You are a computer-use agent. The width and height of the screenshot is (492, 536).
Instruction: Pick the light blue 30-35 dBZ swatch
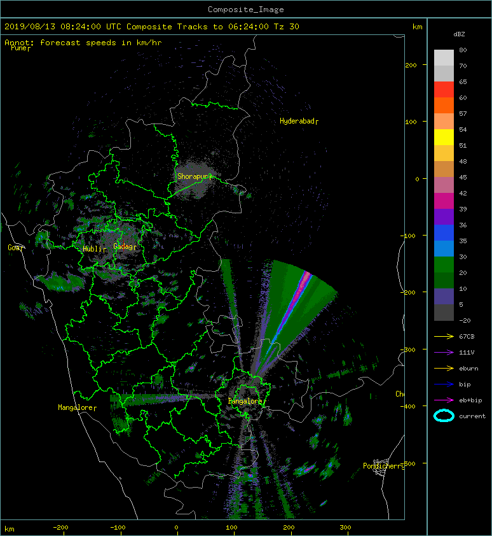(x=444, y=248)
